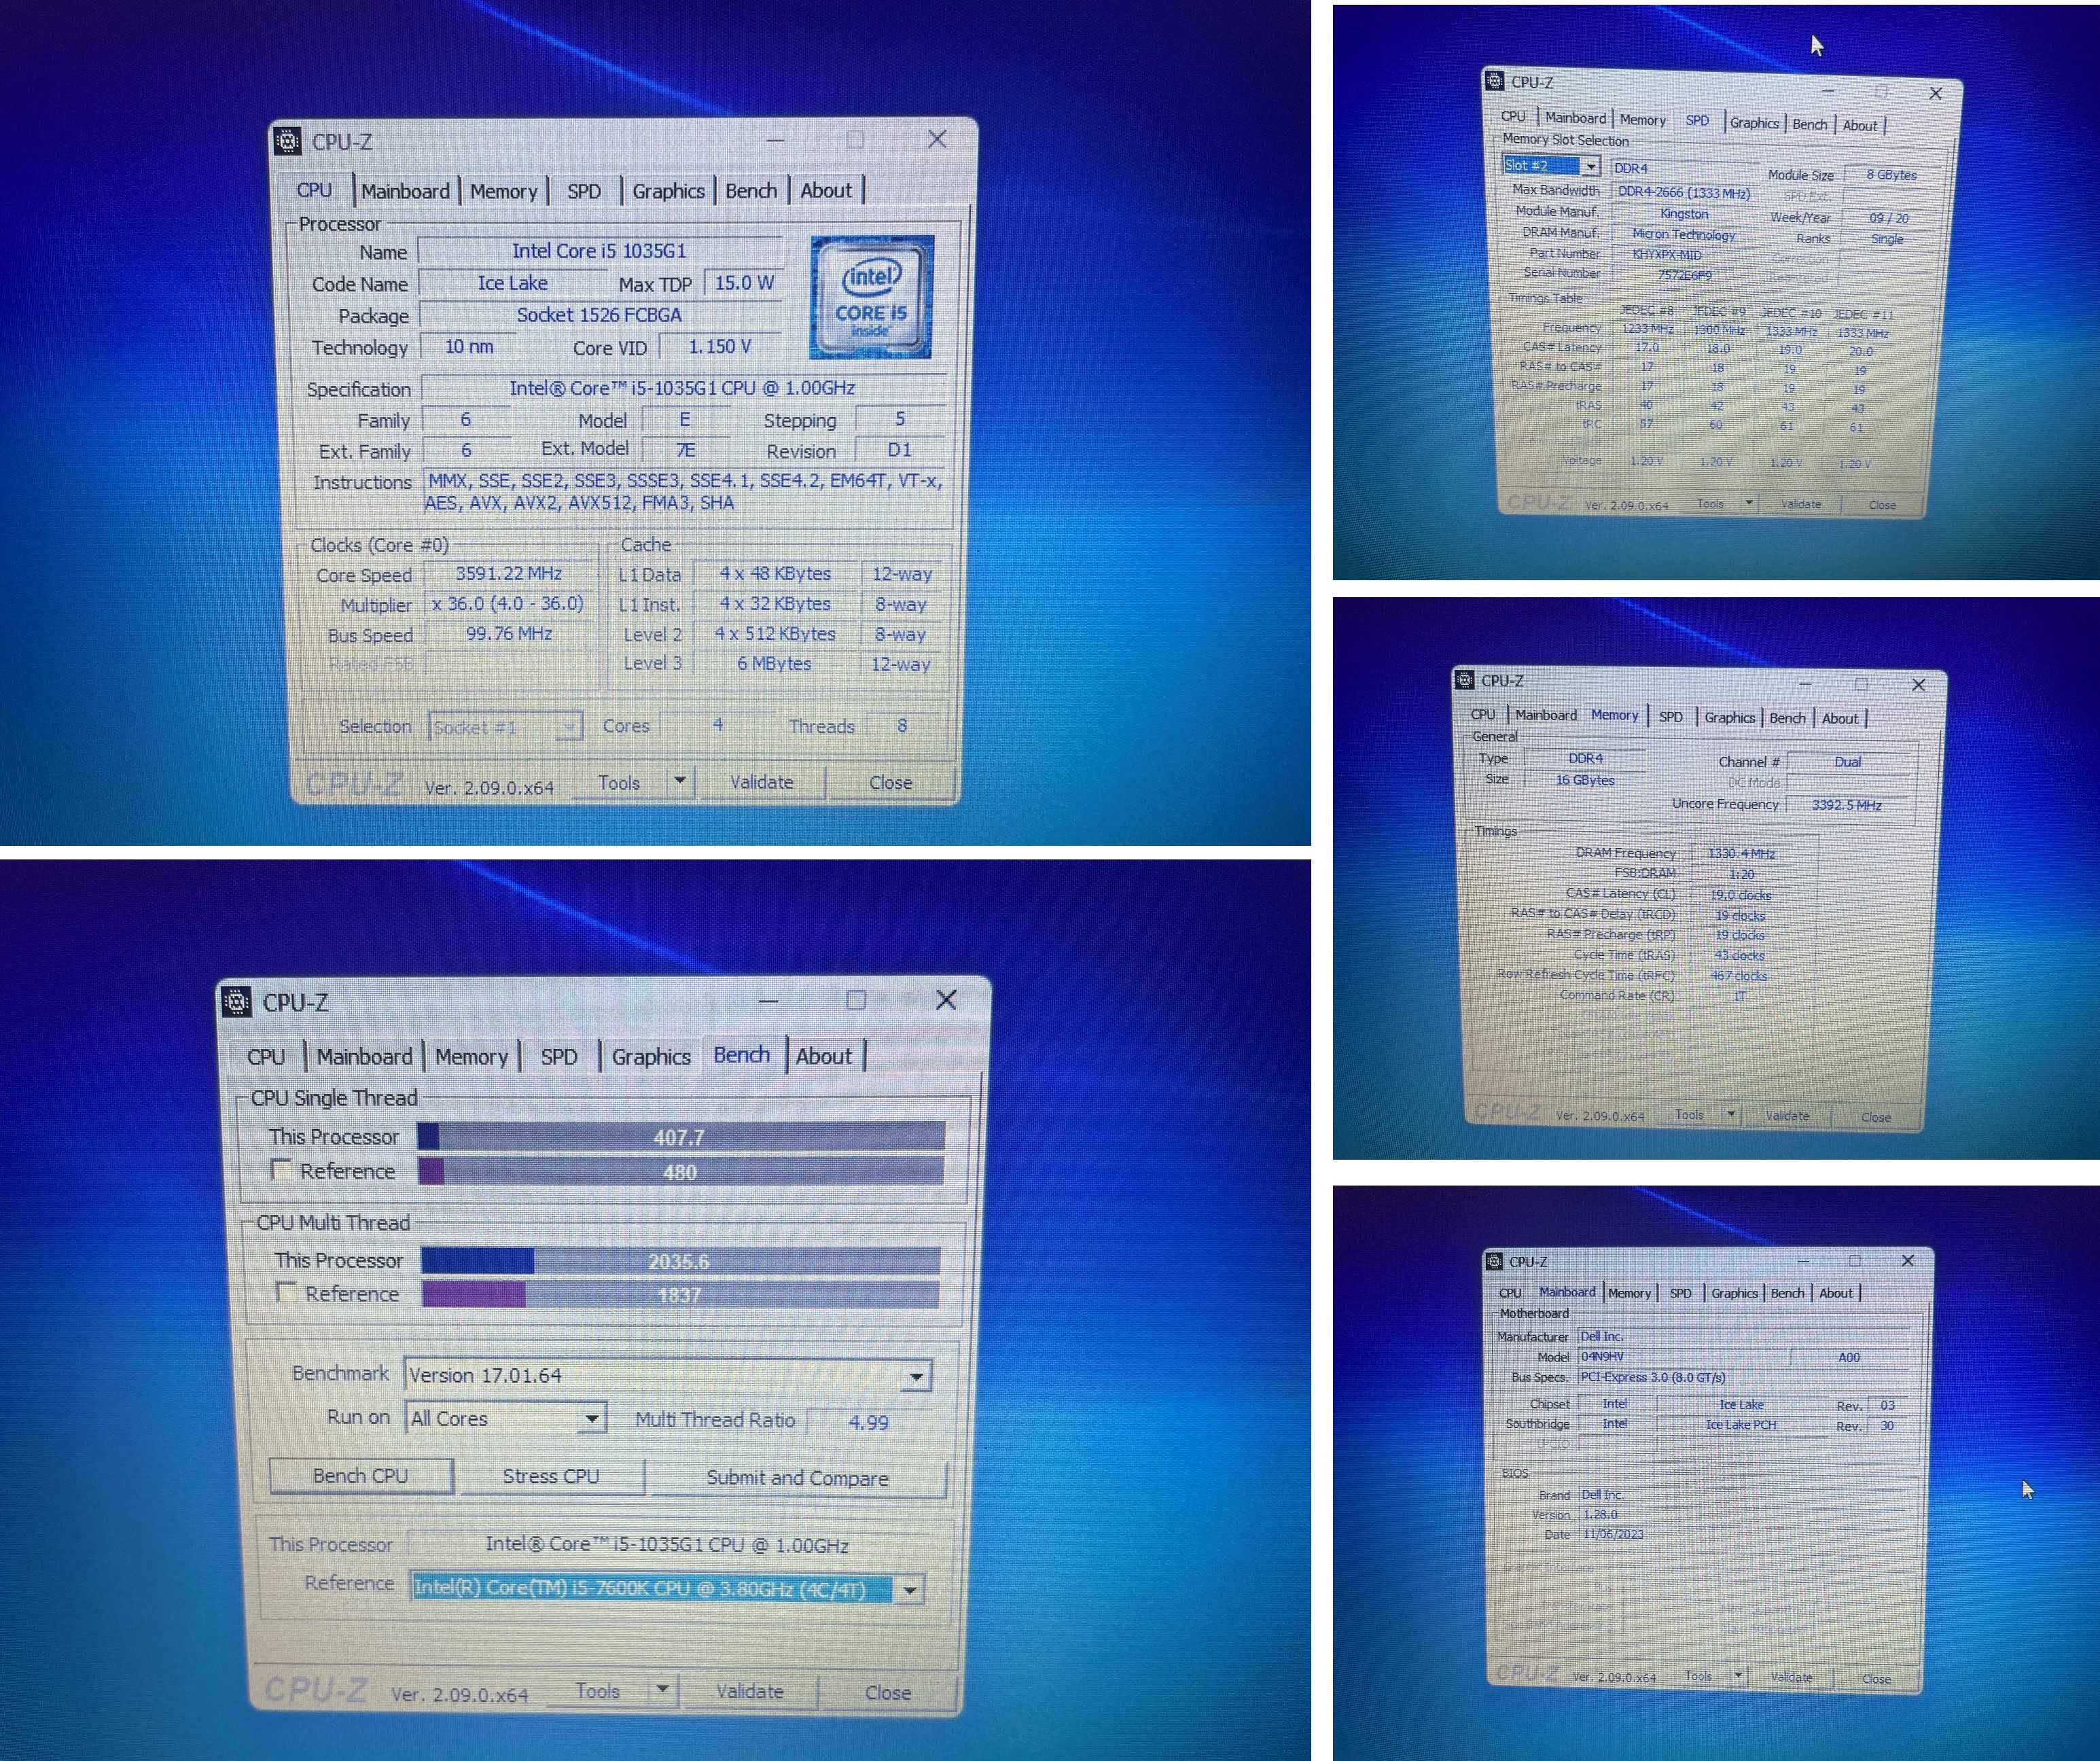Switch to the Mainboard tab in the CPU window
The width and height of the screenshot is (2100, 1761).
pyautogui.click(x=405, y=191)
